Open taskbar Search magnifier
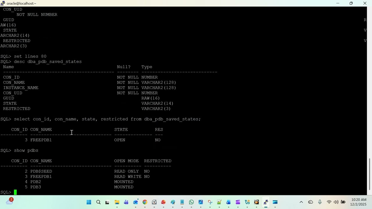The width and height of the screenshot is (372, 209). click(x=98, y=202)
